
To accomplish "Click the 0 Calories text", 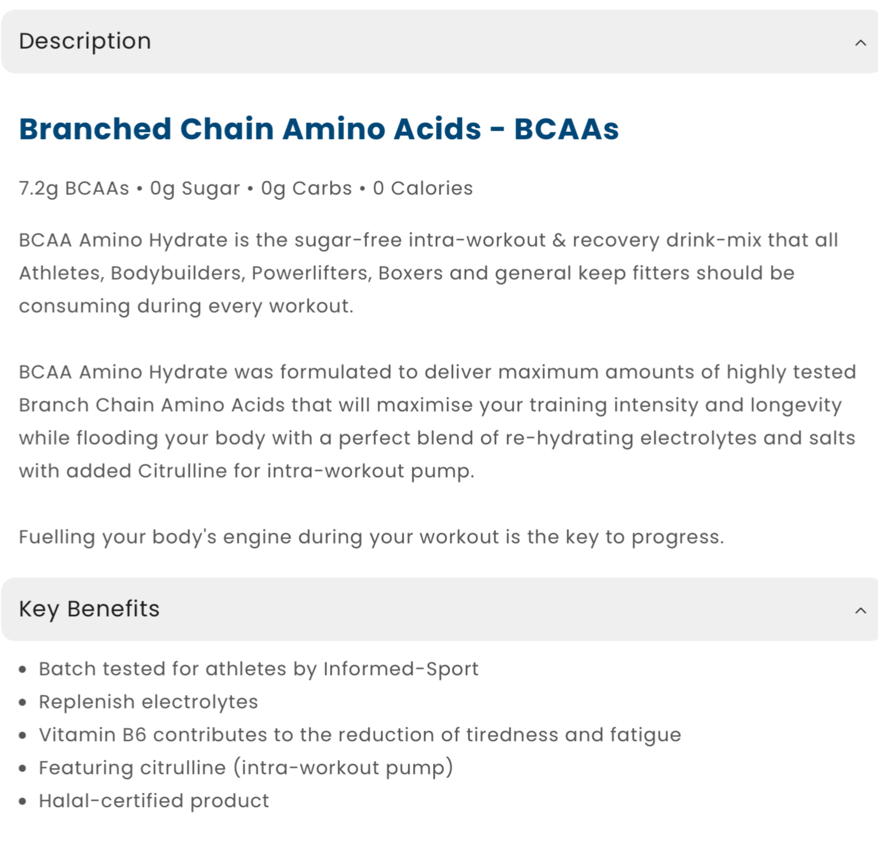I will click(x=423, y=188).
